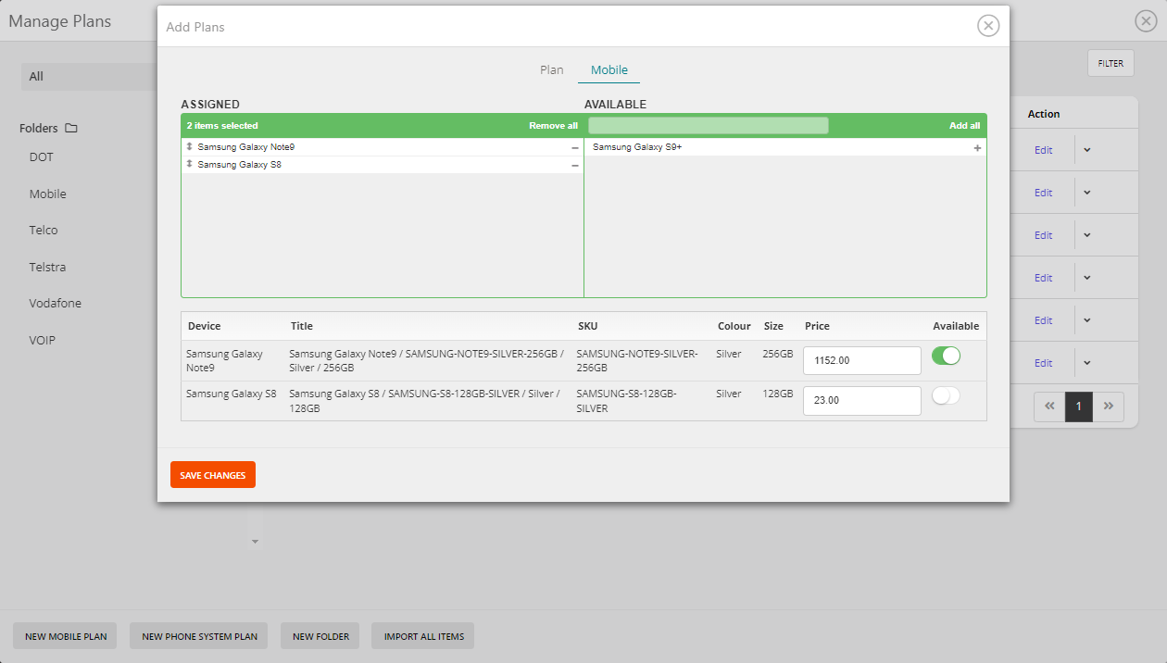The height and width of the screenshot is (663, 1167).
Task: Click the small chevron expander below the sidebar
Action: 255,541
